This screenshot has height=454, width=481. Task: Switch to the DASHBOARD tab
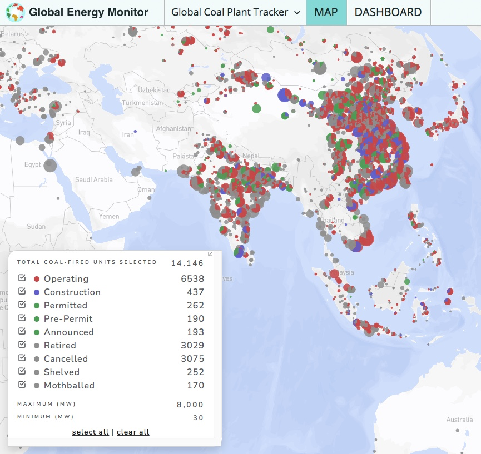coord(388,12)
